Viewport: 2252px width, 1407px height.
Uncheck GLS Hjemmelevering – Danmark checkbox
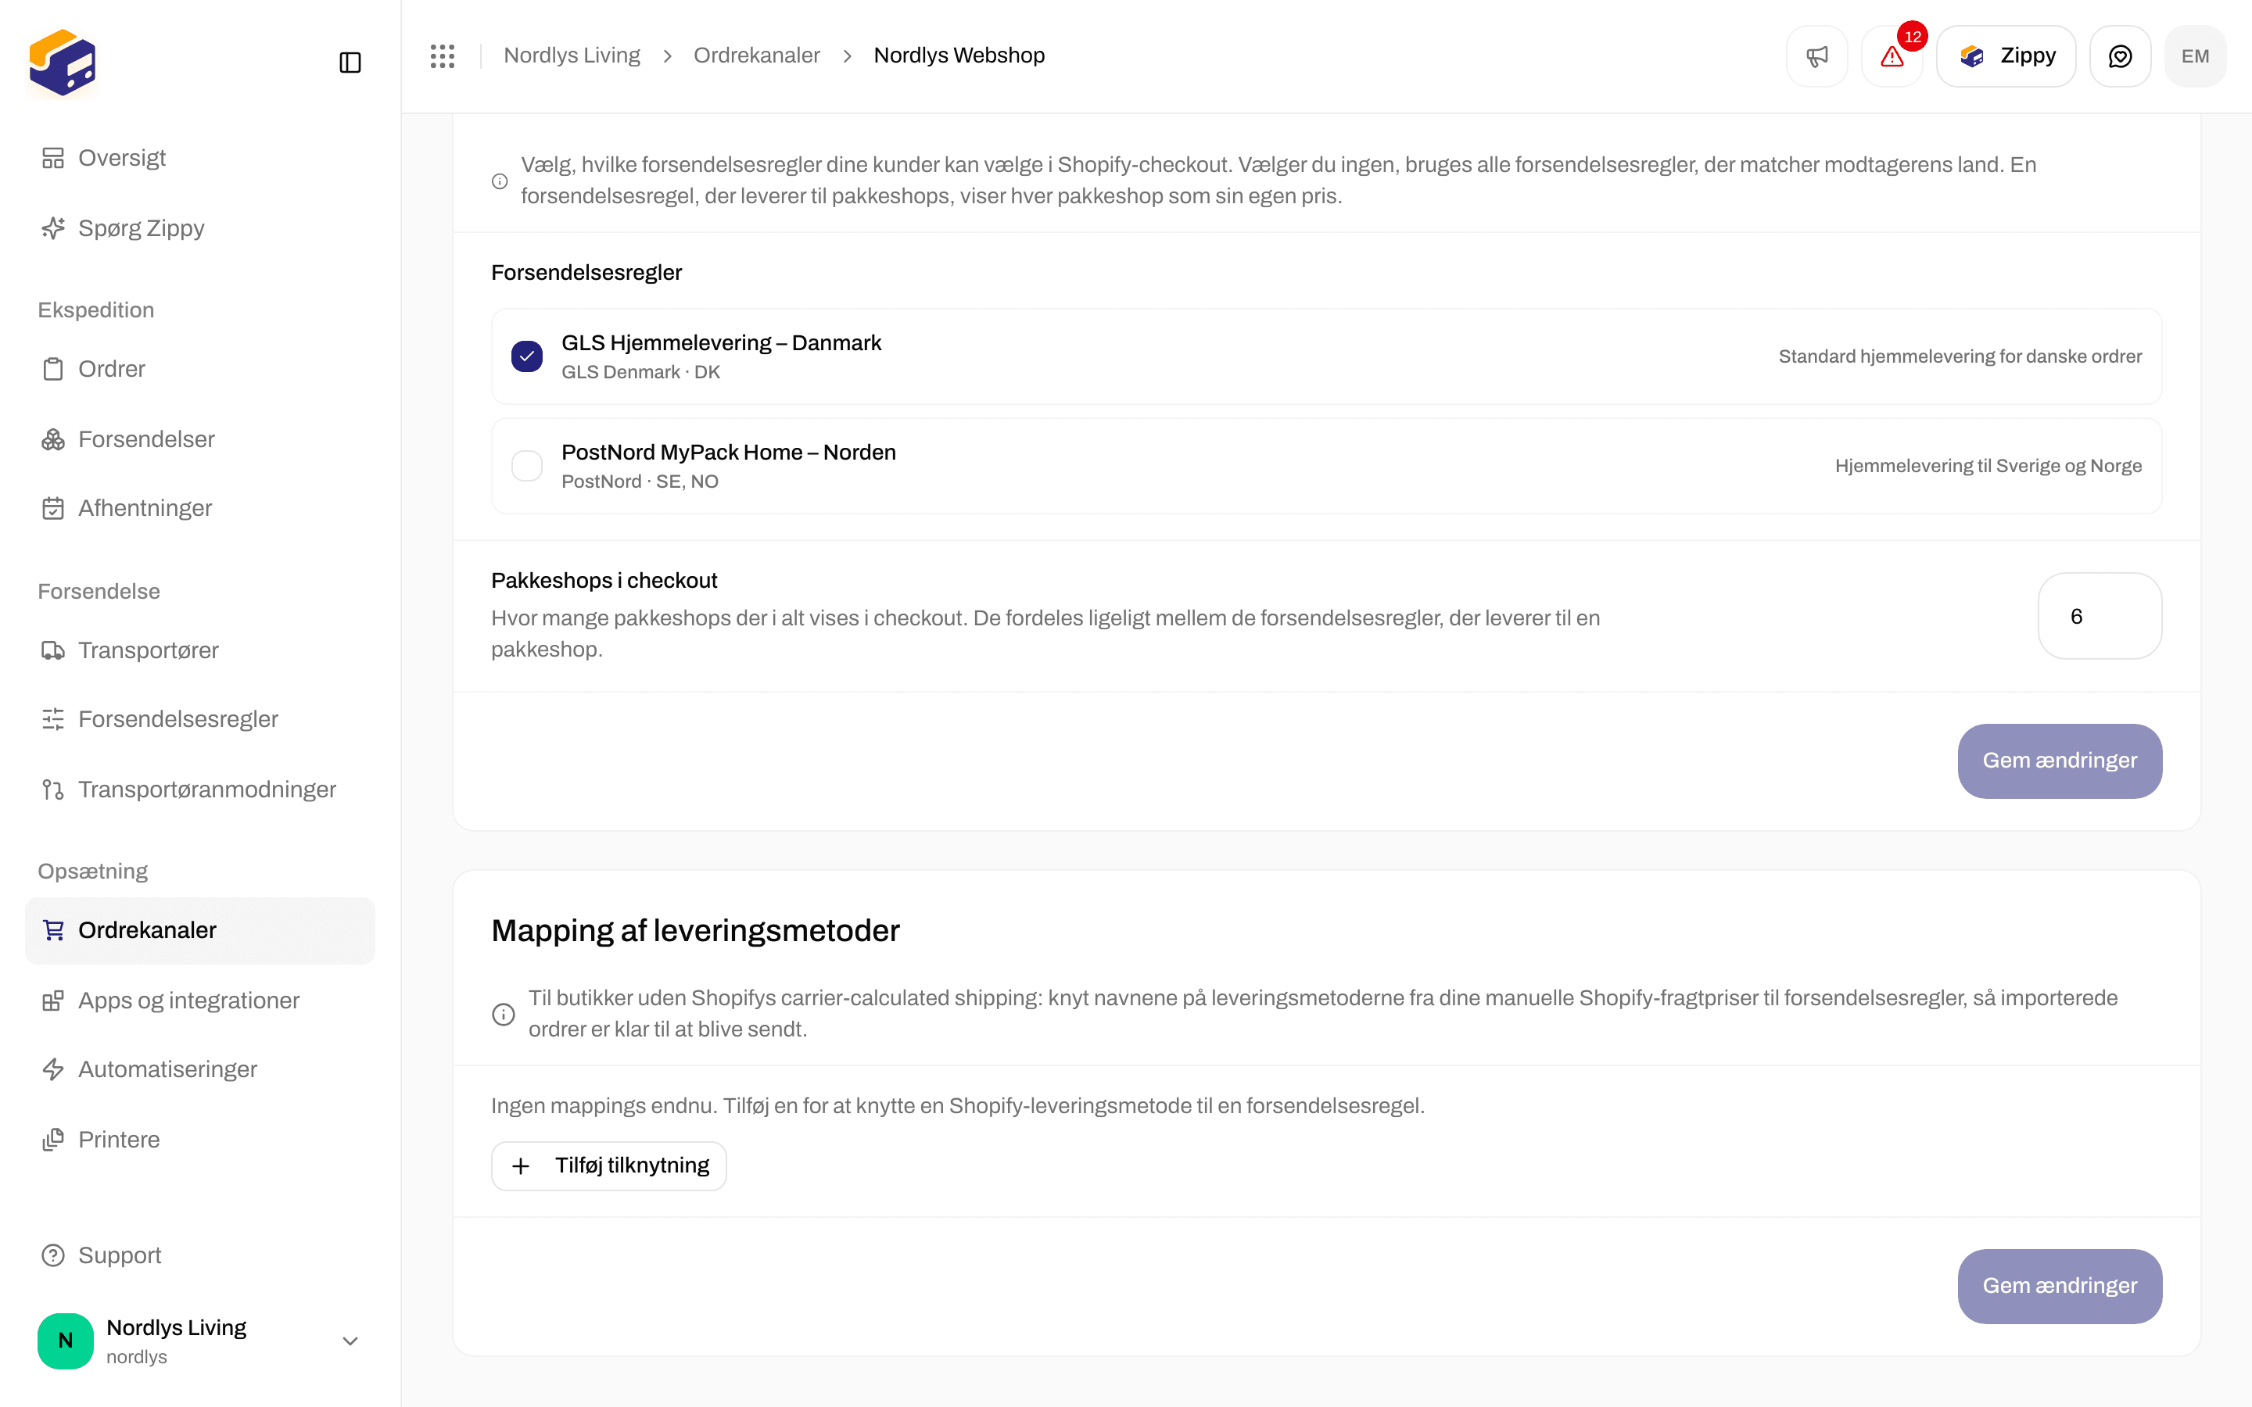pos(527,356)
